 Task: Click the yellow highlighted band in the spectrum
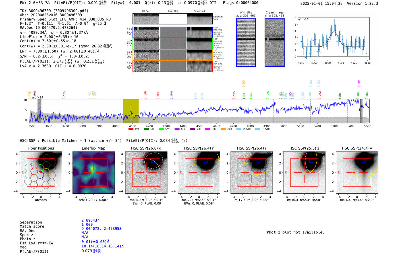coord(131,111)
